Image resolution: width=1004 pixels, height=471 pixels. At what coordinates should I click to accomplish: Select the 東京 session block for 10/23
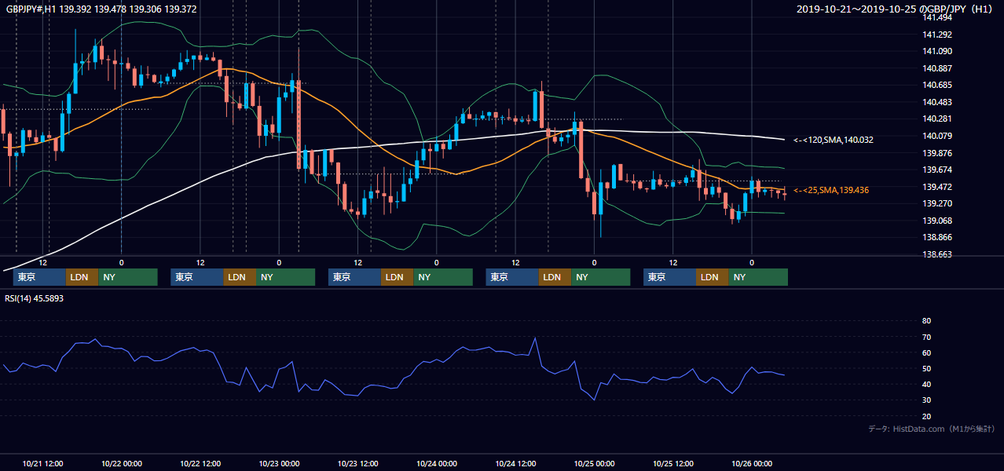click(355, 277)
